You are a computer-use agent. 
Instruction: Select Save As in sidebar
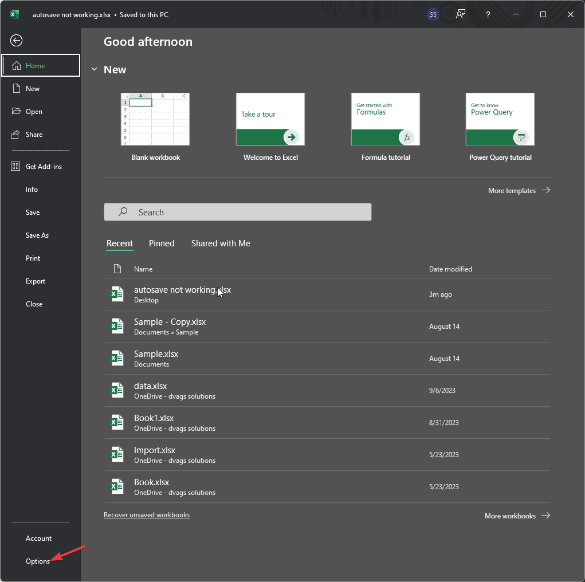click(37, 235)
